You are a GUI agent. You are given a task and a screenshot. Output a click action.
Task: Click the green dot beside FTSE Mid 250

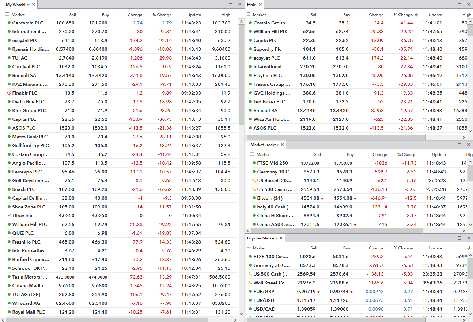(254, 163)
